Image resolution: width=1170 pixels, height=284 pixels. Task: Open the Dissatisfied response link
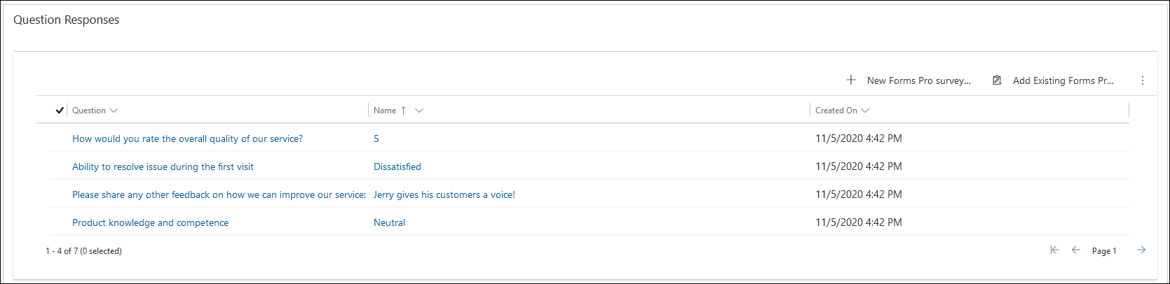(397, 166)
